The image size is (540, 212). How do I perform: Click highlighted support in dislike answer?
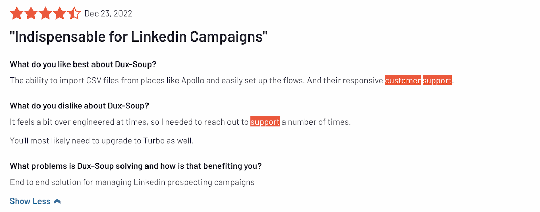click(x=265, y=122)
